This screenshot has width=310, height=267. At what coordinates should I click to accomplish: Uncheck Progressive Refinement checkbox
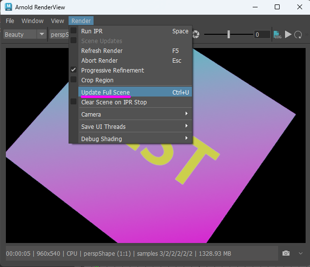coord(73,70)
